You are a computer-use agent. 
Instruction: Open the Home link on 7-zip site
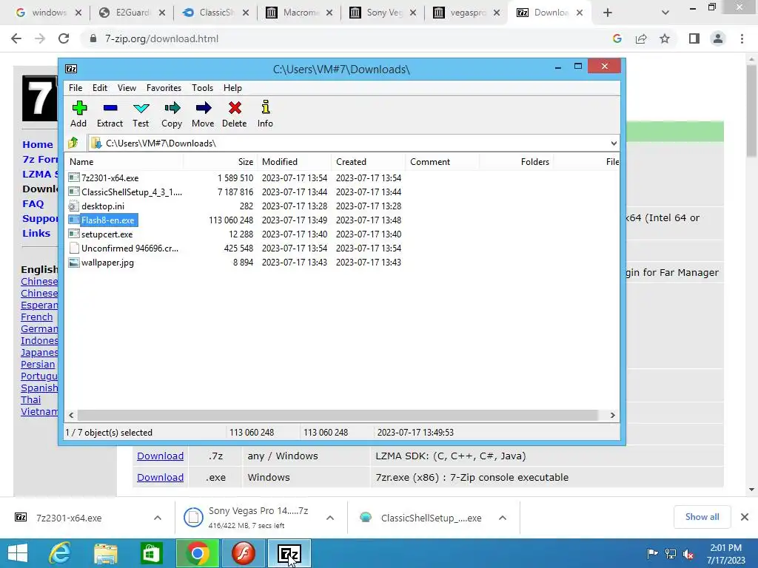tap(38, 144)
